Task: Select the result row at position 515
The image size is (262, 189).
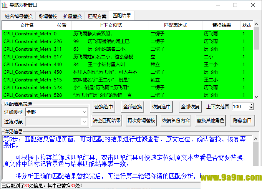Action: [127, 80]
